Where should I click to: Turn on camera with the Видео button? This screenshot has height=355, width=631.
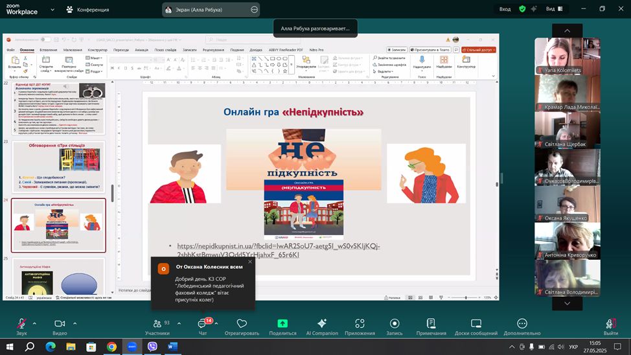click(60, 324)
